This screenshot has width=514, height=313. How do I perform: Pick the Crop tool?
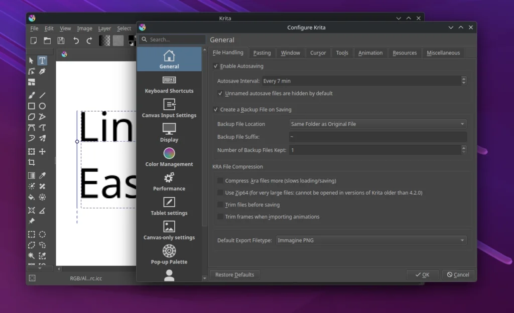tap(31, 162)
